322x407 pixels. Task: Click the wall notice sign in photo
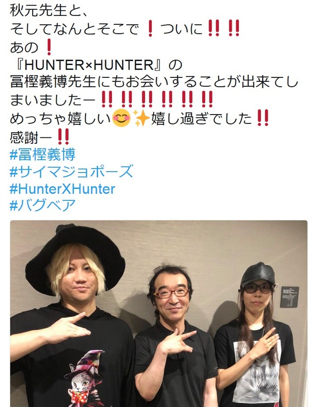[290, 297]
